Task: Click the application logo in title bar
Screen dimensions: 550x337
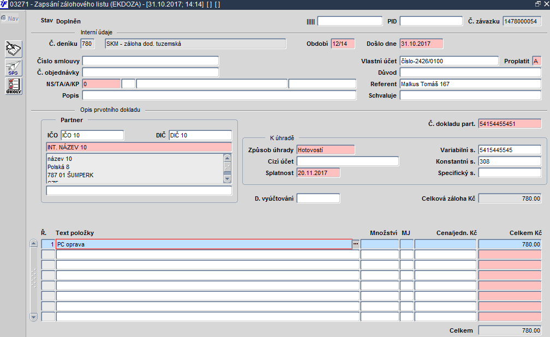Action: coord(4,4)
